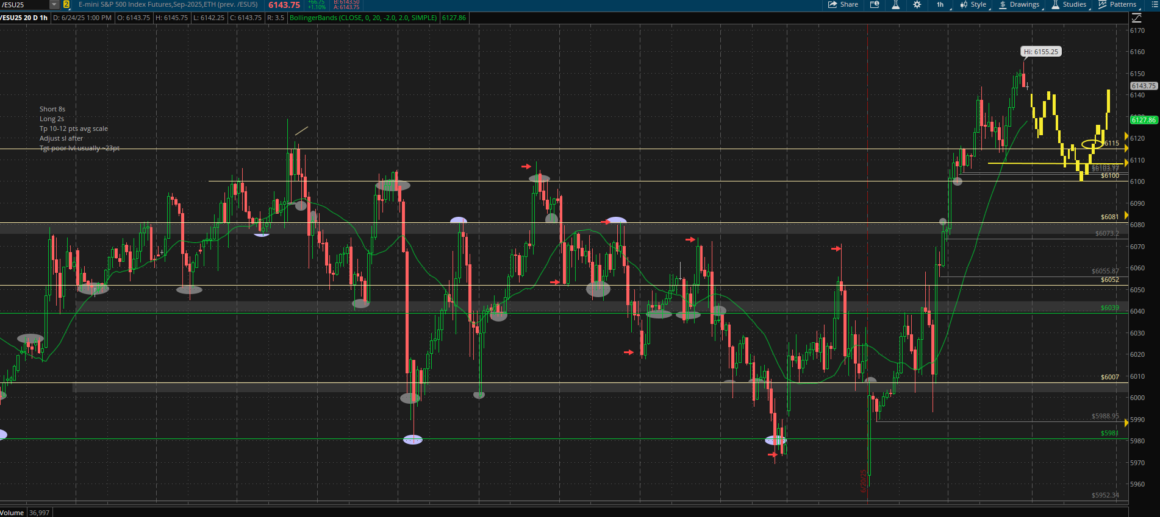Click the 5960 price axis tick
Image resolution: width=1160 pixels, height=517 pixels.
[x=1137, y=485]
